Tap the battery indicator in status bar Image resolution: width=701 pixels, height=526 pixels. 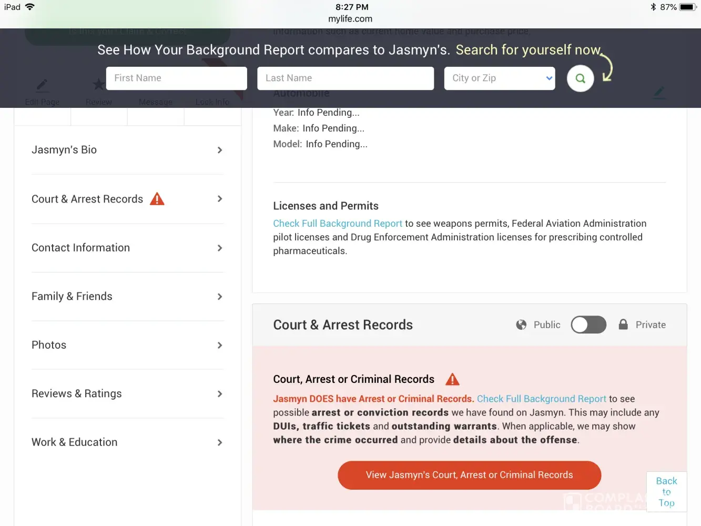pos(687,7)
